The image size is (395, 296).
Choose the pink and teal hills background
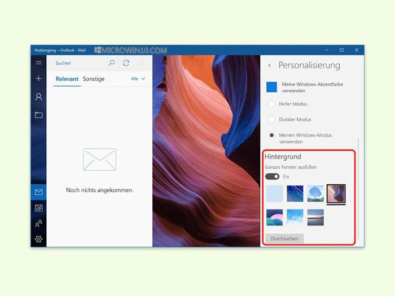(275, 218)
